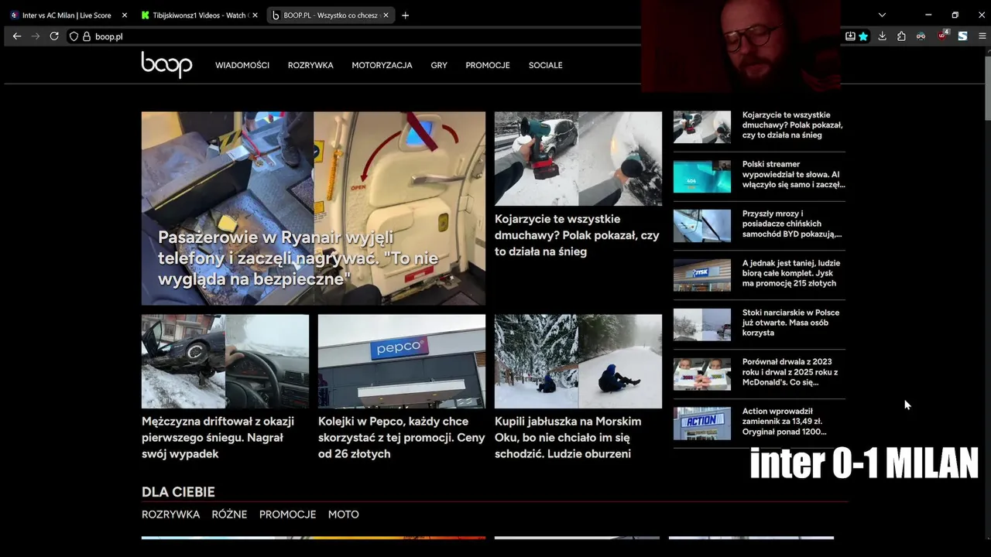Open the MOTORYZACJA menu section
Screen dimensions: 991x557
coord(382,65)
